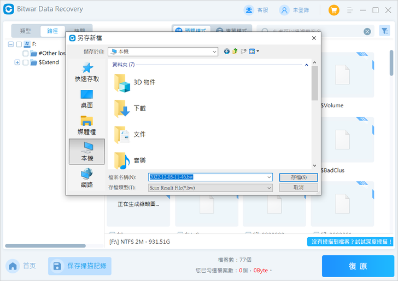Click the 取消 button

298,188
